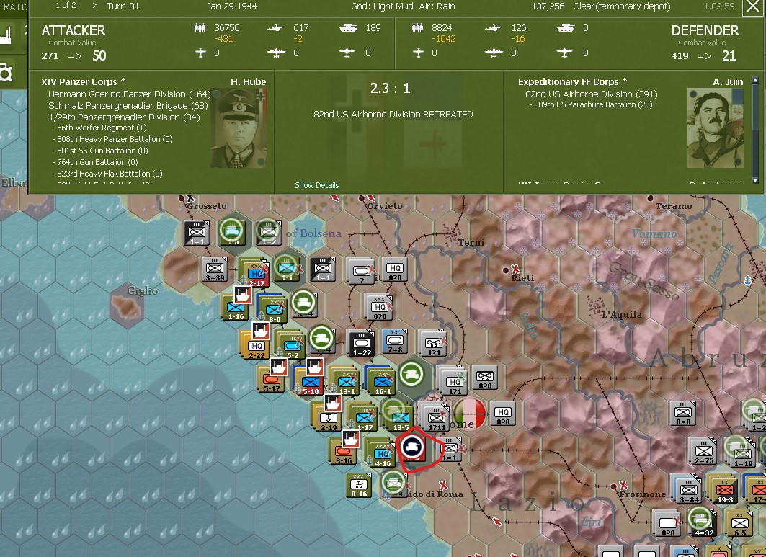
Task: Select the 1-16 infantry counter
Action: (x=236, y=308)
